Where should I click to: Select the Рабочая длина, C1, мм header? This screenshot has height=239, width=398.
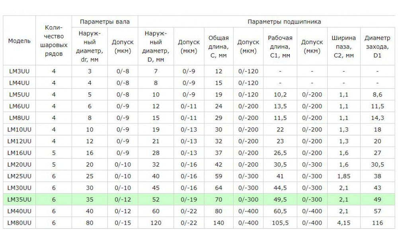(x=280, y=47)
